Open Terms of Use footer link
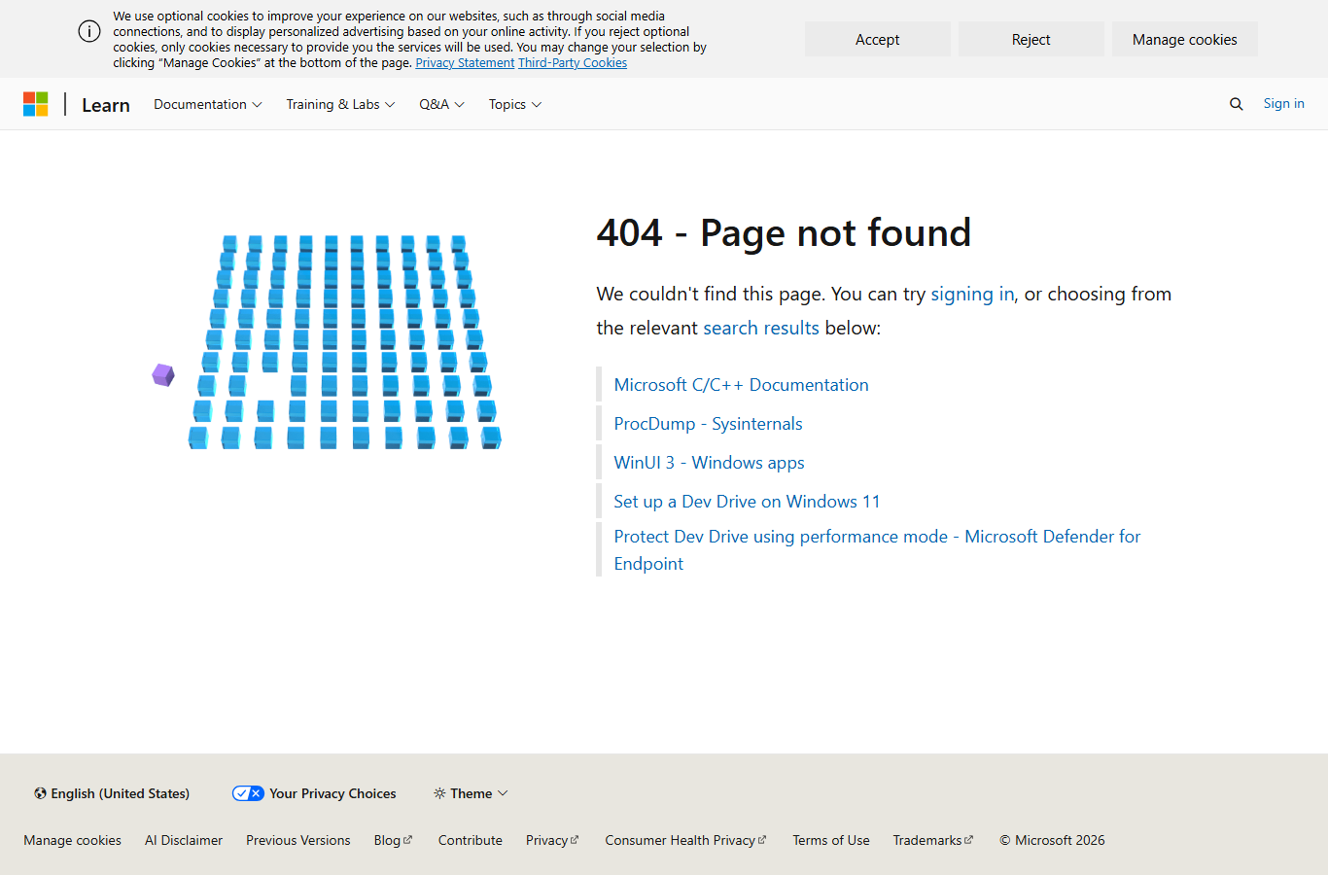 coord(831,840)
